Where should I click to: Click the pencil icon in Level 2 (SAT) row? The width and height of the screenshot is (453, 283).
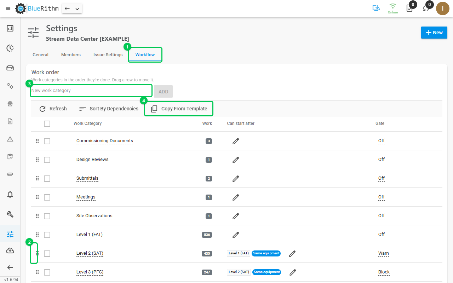click(292, 253)
